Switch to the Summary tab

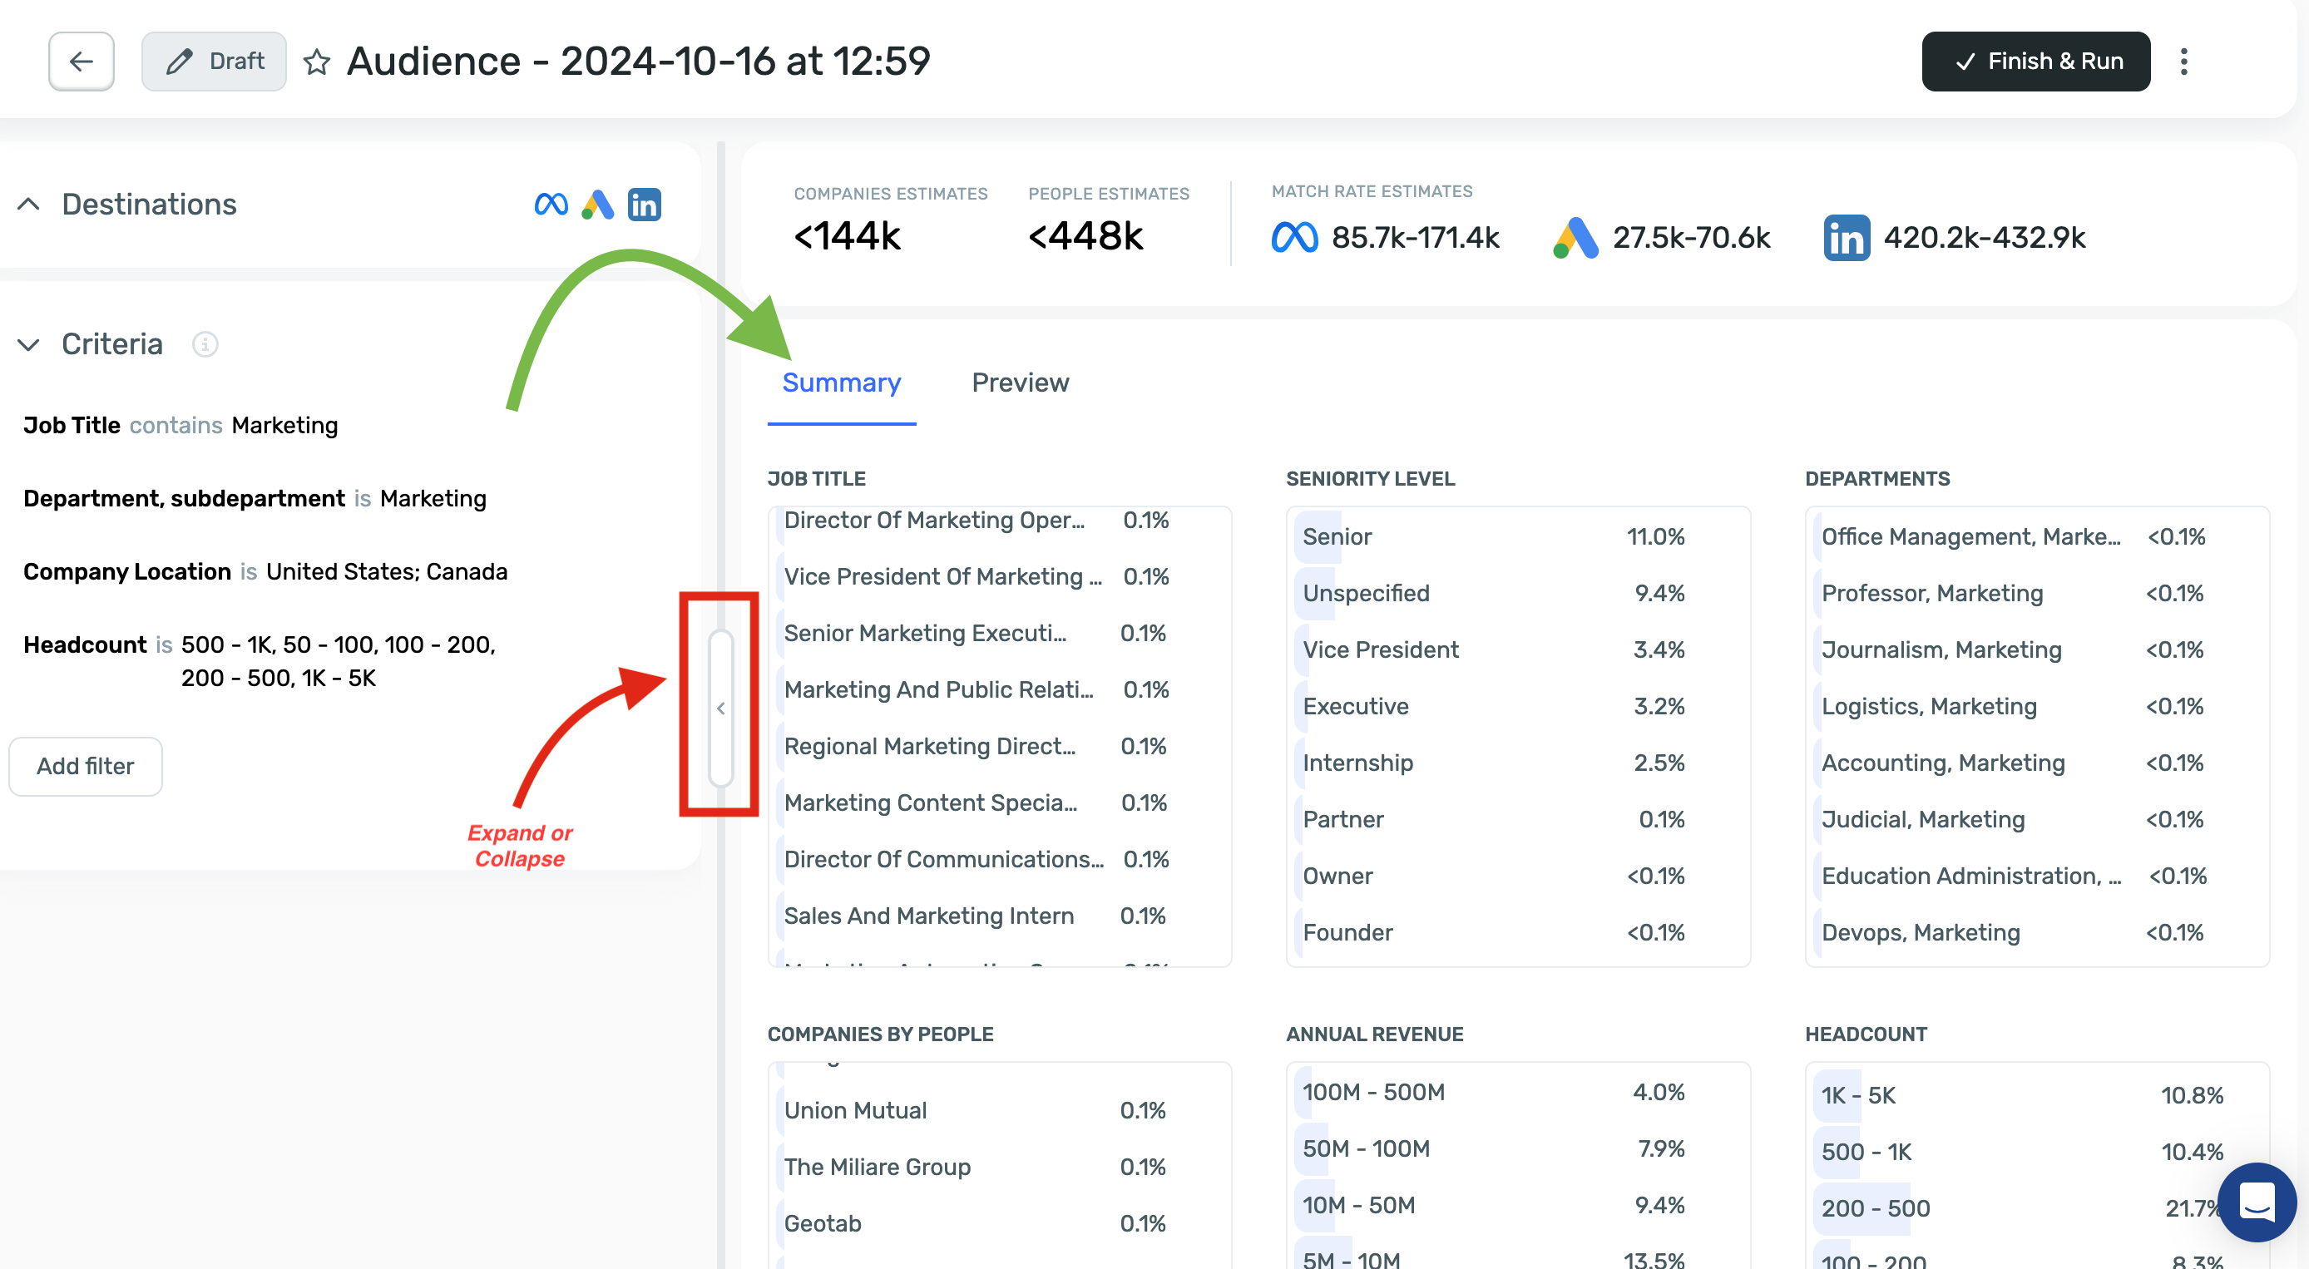coord(841,383)
